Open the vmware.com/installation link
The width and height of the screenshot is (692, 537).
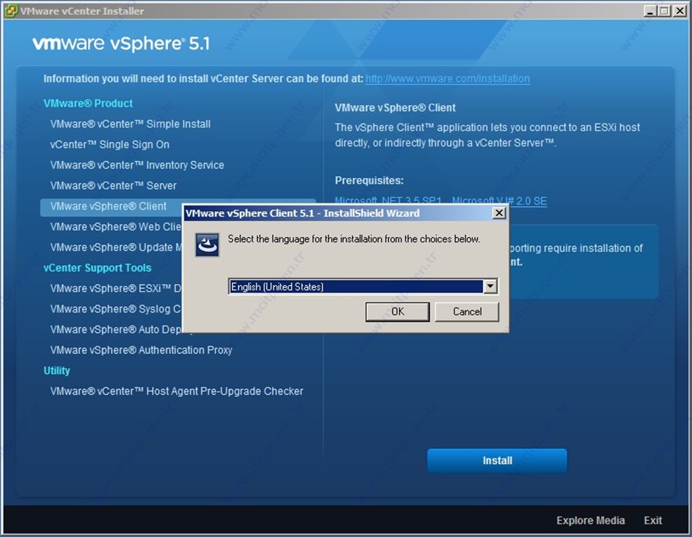coord(447,79)
